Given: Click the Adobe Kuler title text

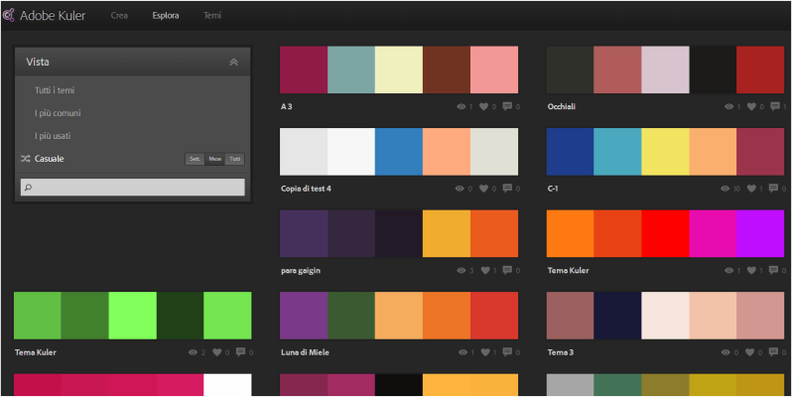Looking at the screenshot, I should click(53, 16).
